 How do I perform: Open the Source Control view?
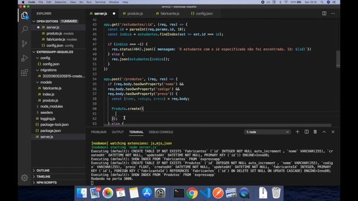pyautogui.click(x=25, y=44)
